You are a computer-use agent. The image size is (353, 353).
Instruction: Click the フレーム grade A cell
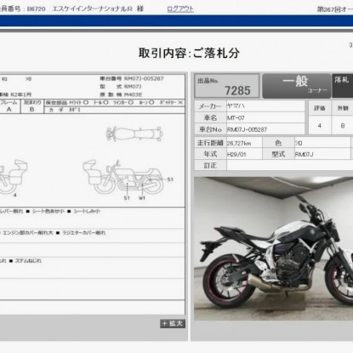tap(9, 109)
